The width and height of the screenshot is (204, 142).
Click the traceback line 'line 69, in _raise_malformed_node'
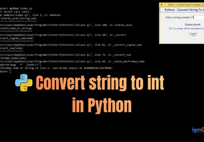(72, 61)
